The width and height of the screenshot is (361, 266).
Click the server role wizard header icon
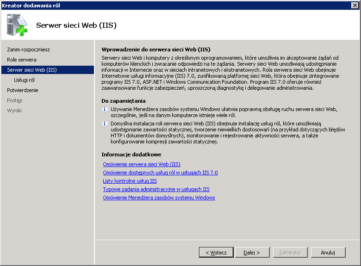(17, 25)
